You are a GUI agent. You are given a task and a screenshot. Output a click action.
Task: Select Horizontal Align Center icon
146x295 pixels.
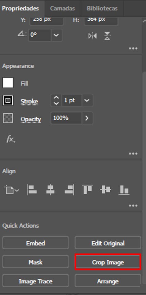(50, 190)
